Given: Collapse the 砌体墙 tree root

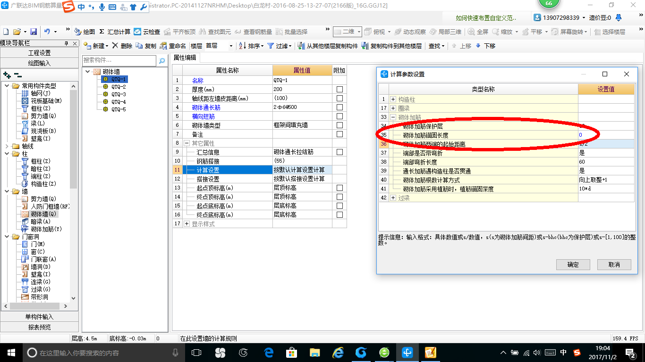Looking at the screenshot, I should 87,72.
